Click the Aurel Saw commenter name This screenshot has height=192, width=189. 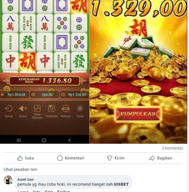[25, 179]
